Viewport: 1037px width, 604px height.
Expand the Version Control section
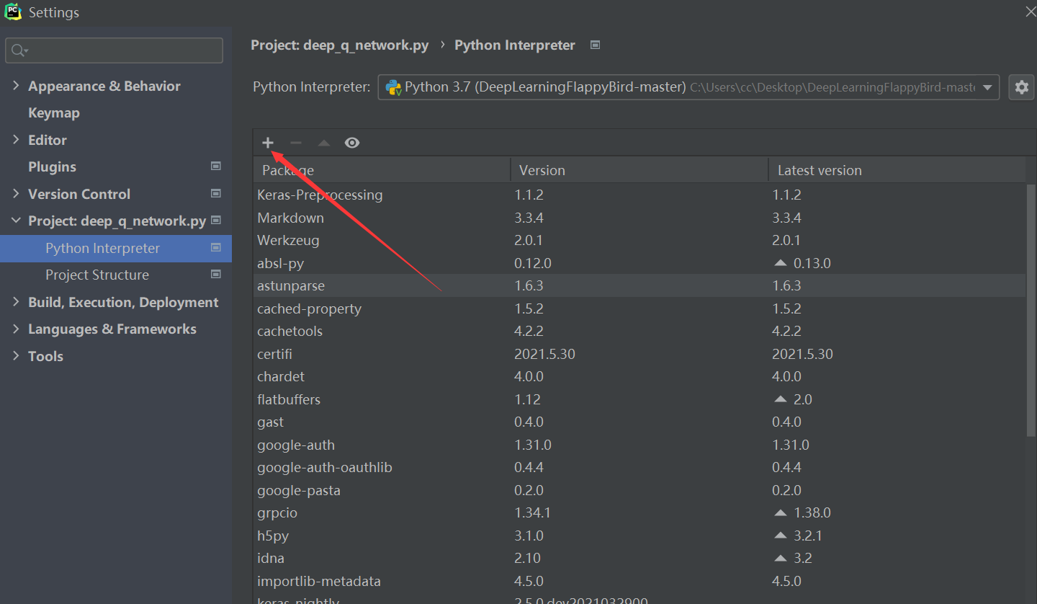[16, 194]
